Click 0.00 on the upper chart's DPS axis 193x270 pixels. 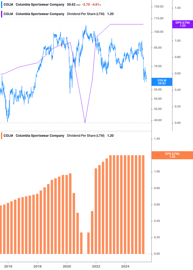pos(178,123)
